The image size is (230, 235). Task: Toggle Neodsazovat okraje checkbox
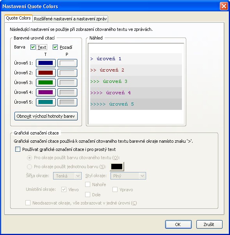click(28, 203)
